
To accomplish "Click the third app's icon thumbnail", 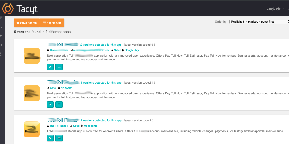I will click(31, 129).
